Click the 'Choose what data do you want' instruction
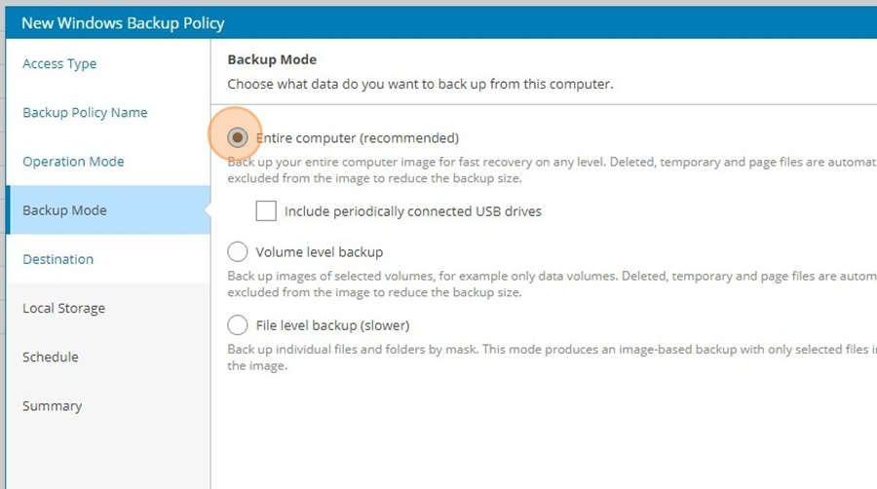This screenshot has width=877, height=489. pyautogui.click(x=420, y=84)
